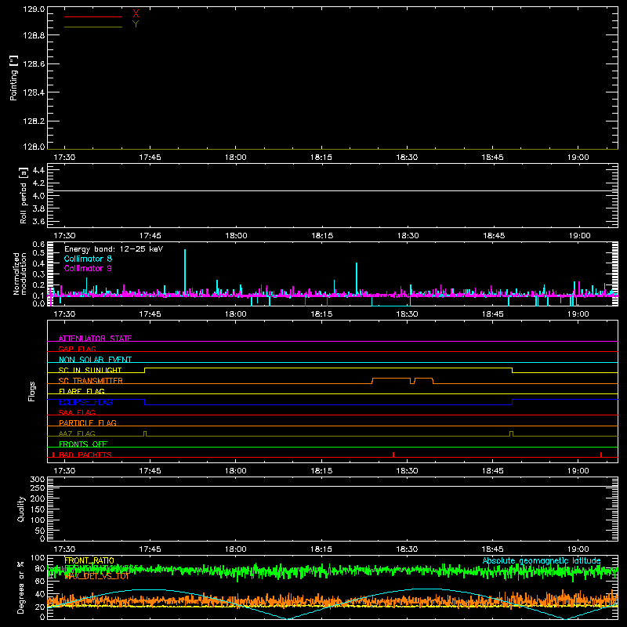This screenshot has height=627, width=627.
Task: Click the tallest Collimator 8 spike near 17:51
Action: click(185, 272)
